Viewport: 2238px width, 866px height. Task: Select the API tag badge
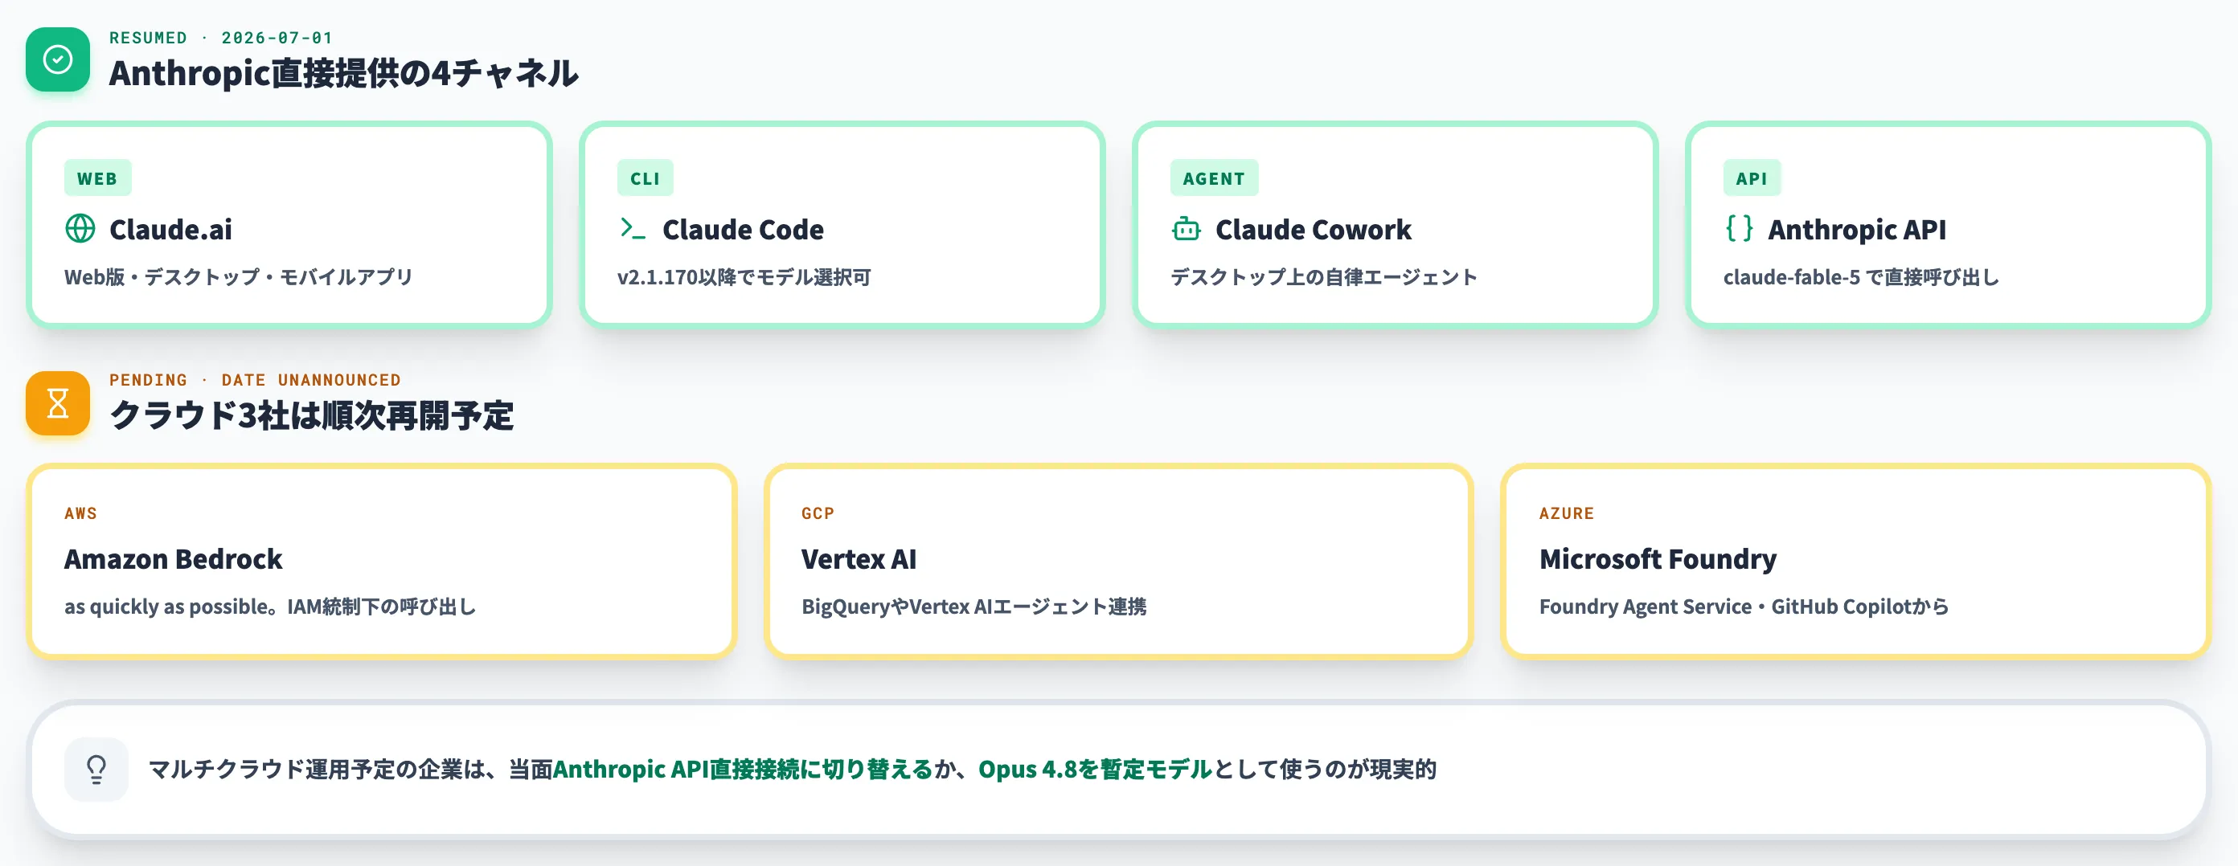[1752, 178]
